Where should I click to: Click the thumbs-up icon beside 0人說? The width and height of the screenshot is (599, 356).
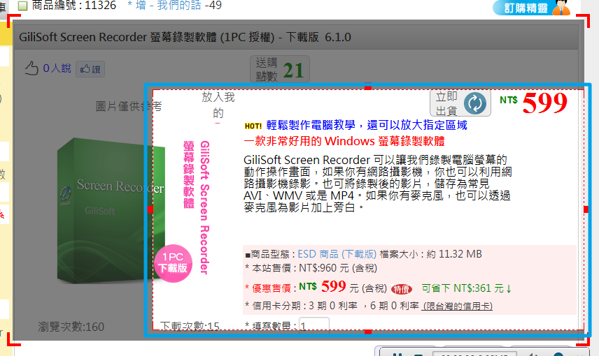pos(31,68)
